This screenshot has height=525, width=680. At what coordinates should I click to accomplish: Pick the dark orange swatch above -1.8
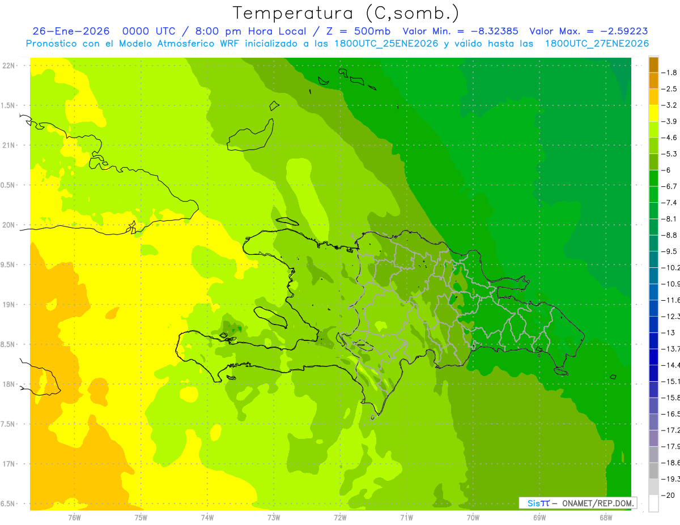click(653, 65)
